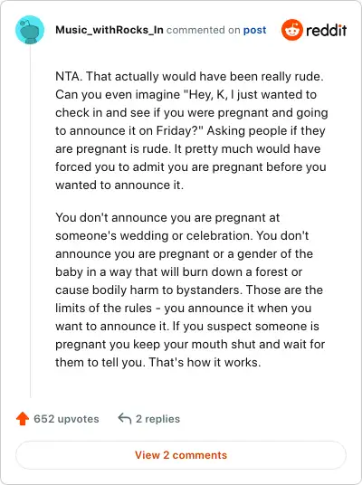The height and width of the screenshot is (485, 362).
Task: Upvote with the orange arrow icon
Action: click(x=23, y=419)
